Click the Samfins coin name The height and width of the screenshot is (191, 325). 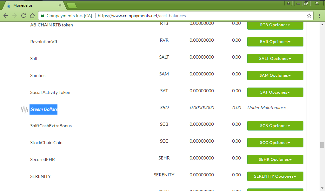[38, 75]
